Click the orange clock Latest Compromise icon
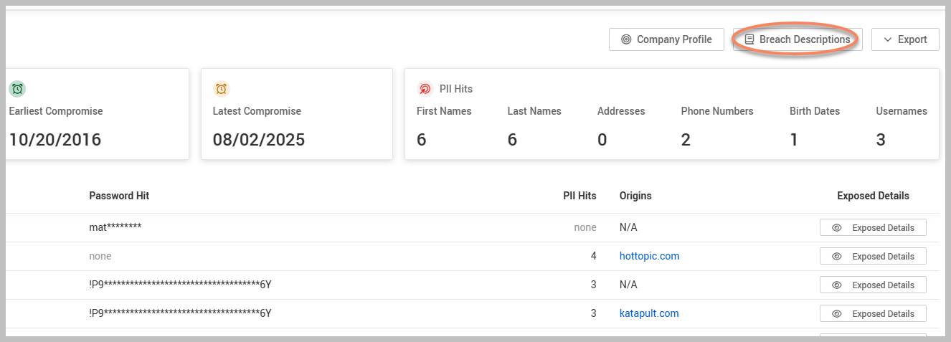This screenshot has width=951, height=342. point(222,89)
